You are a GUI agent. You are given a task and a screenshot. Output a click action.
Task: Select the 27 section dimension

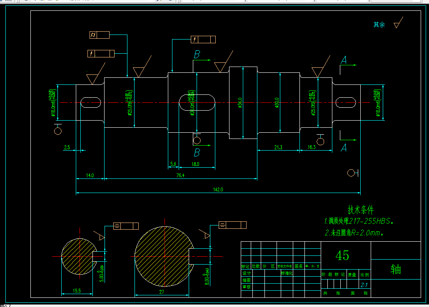(162, 292)
